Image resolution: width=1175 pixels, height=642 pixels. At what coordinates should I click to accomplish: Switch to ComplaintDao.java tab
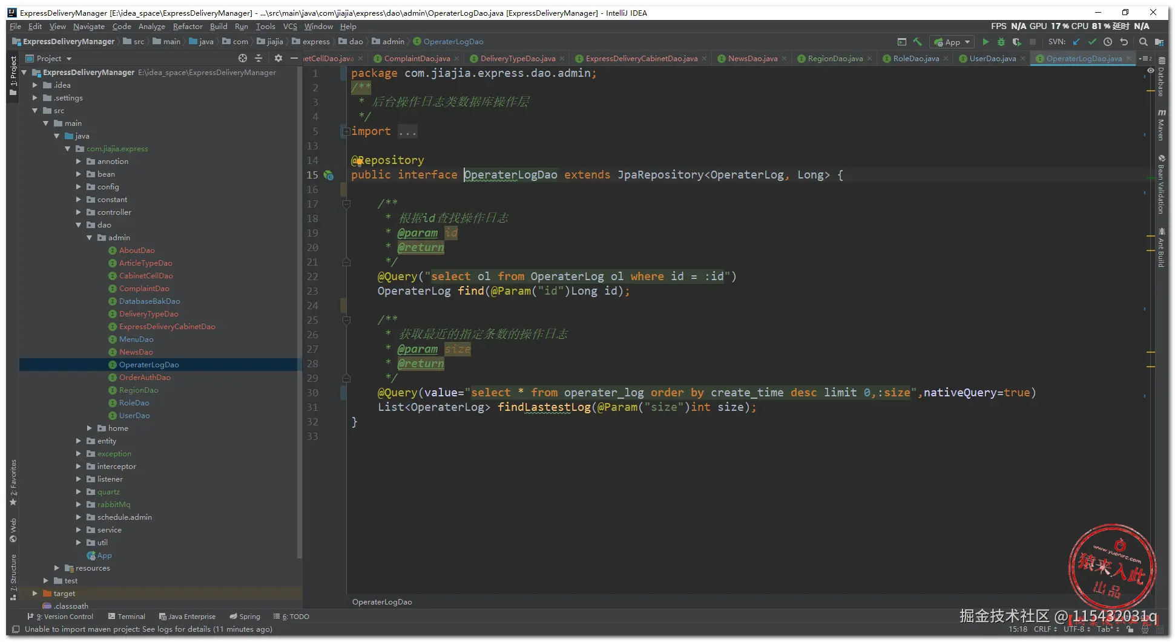[x=417, y=59]
